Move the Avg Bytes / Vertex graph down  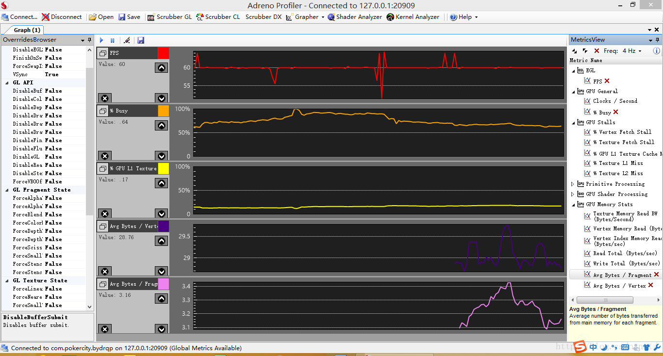162,271
